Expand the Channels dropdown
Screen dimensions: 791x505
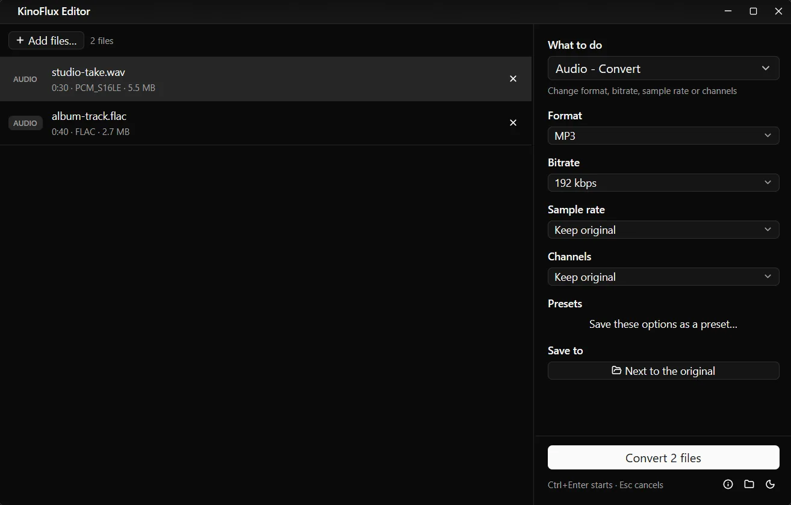point(663,277)
